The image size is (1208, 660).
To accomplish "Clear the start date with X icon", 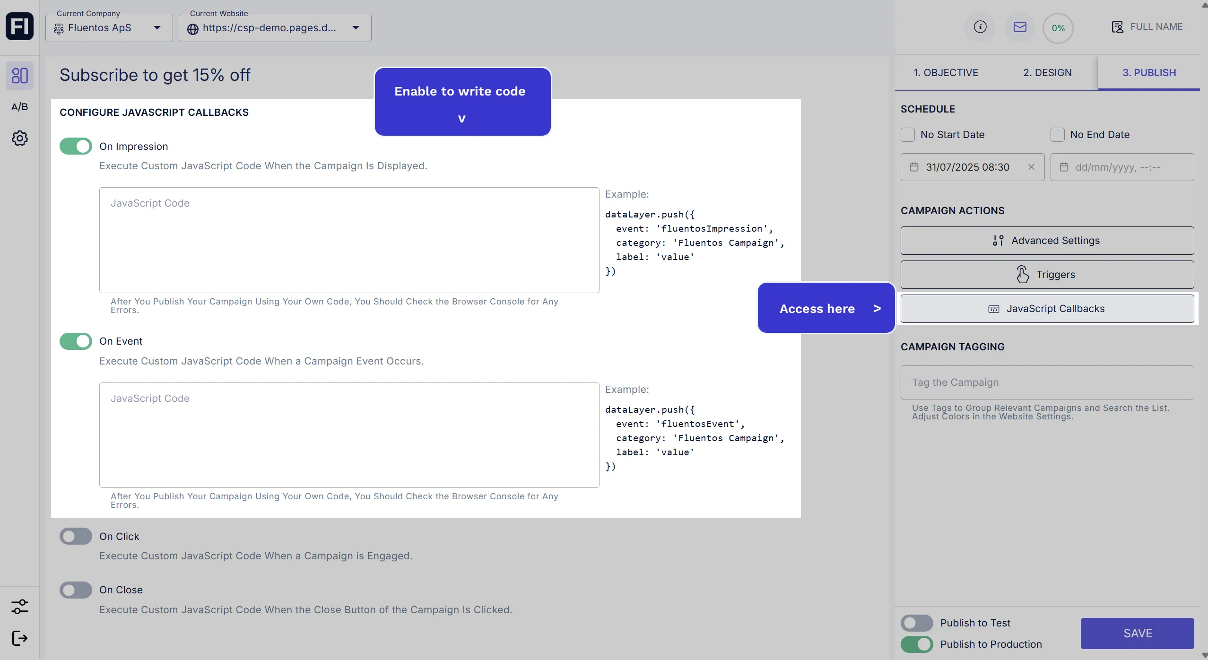I will point(1031,167).
